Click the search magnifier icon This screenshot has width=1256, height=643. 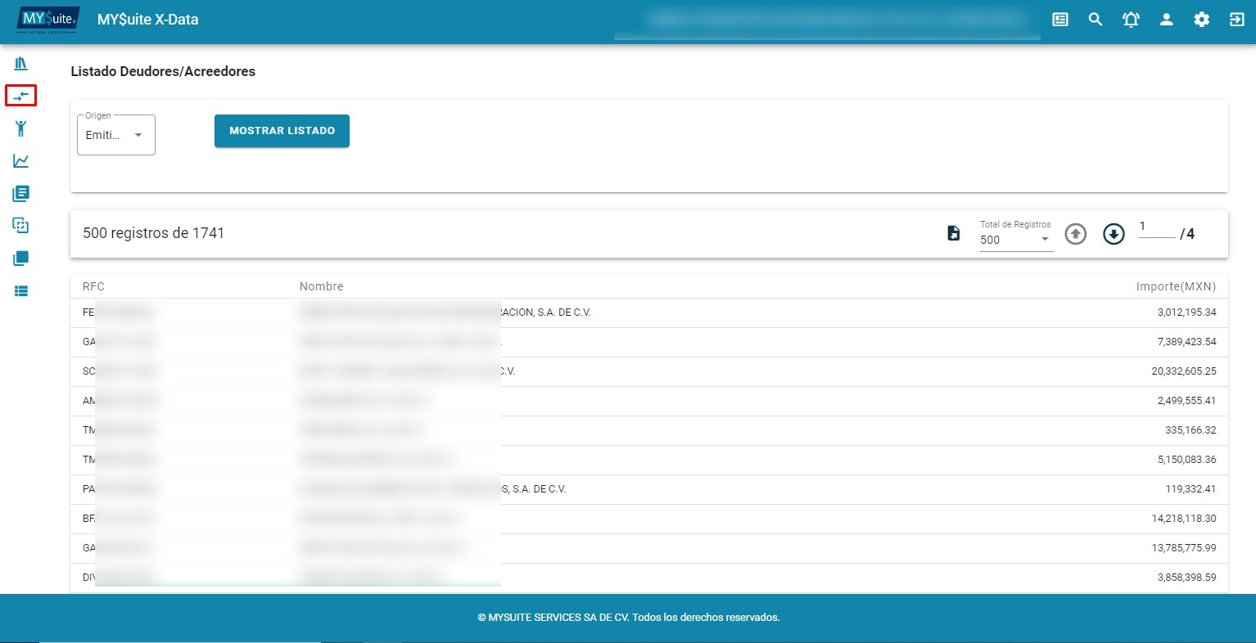click(1096, 20)
